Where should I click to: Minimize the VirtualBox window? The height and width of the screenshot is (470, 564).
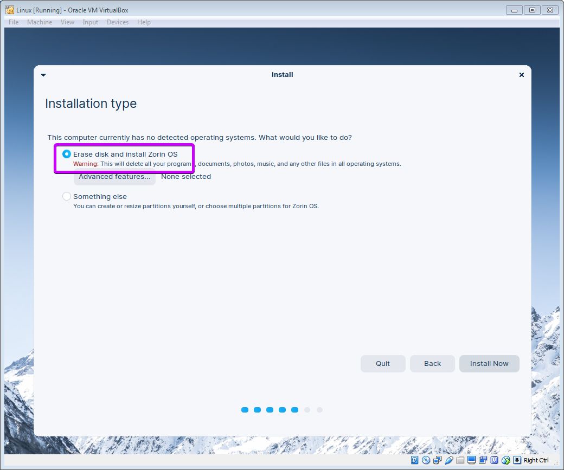[x=514, y=10]
